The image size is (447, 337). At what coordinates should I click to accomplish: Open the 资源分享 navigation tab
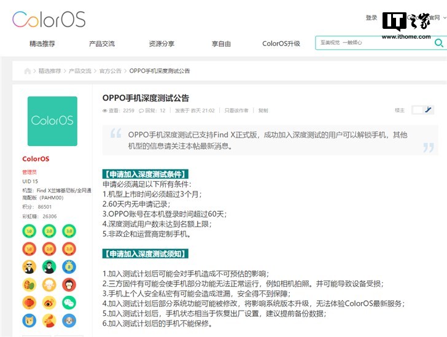point(161,44)
